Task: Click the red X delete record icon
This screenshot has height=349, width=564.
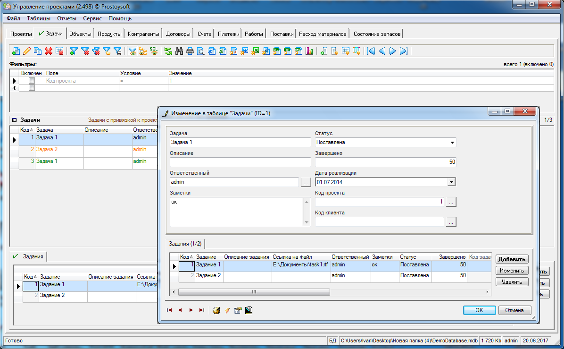Action: click(x=48, y=51)
